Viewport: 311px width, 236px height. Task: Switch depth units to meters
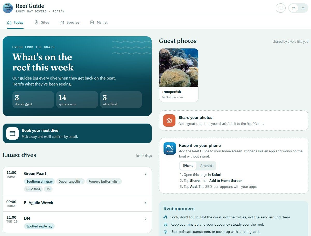click(303, 8)
